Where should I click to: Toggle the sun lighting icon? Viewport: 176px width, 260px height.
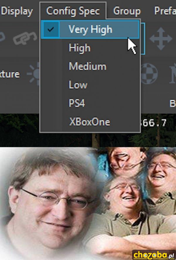[33, 74]
